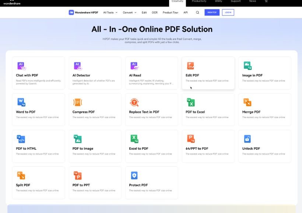Click the search magnifier icon
Viewport: 302px width, 213px height.
click(197, 12)
